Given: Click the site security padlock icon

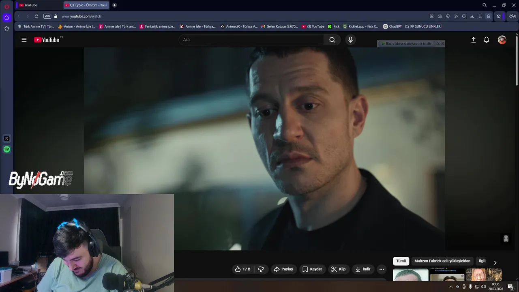Looking at the screenshot, I should click(56, 16).
